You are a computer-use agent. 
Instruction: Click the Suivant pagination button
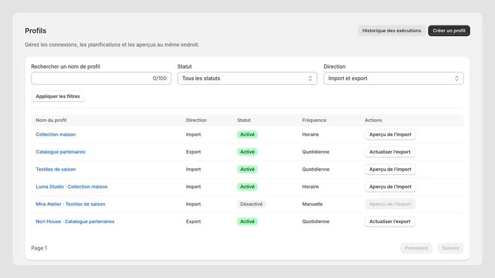pos(450,248)
